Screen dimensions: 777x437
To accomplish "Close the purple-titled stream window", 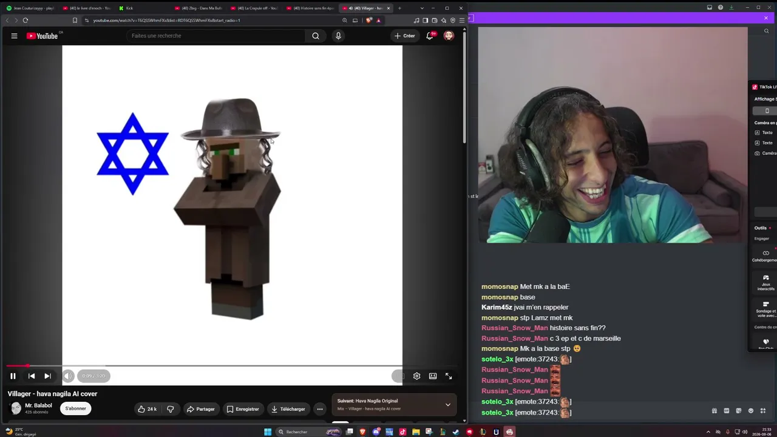I will click(766, 18).
